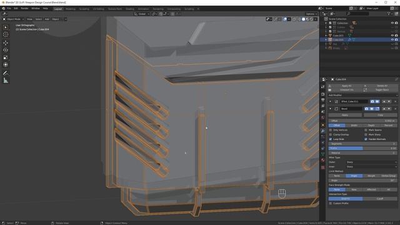Open the File menu
Image resolution: width=400 pixels, height=225 pixels.
[9, 8]
